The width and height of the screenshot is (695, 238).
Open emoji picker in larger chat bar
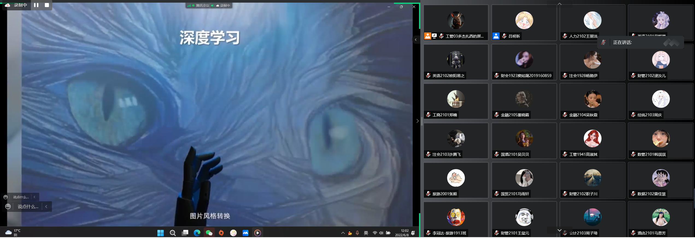click(8, 207)
